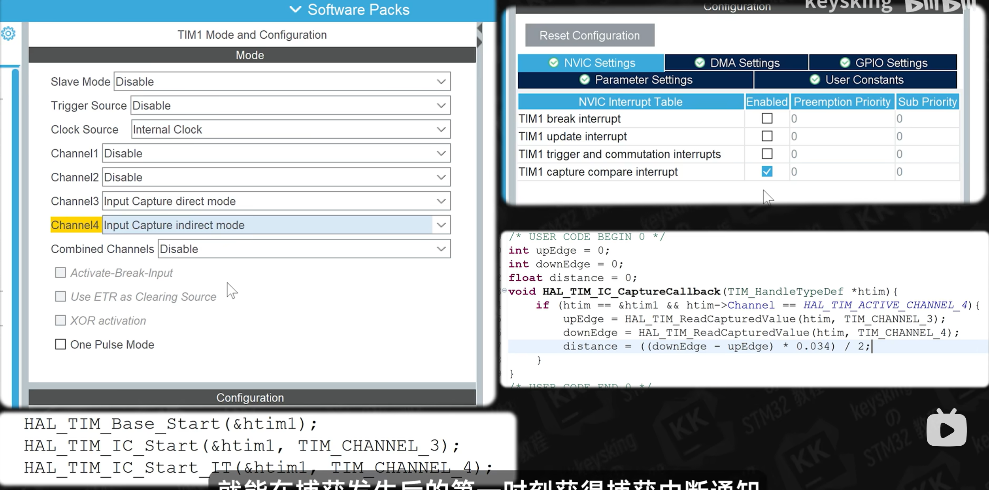Check the One Pulse Mode option
Viewport: 989px width, 490px height.
coord(60,345)
